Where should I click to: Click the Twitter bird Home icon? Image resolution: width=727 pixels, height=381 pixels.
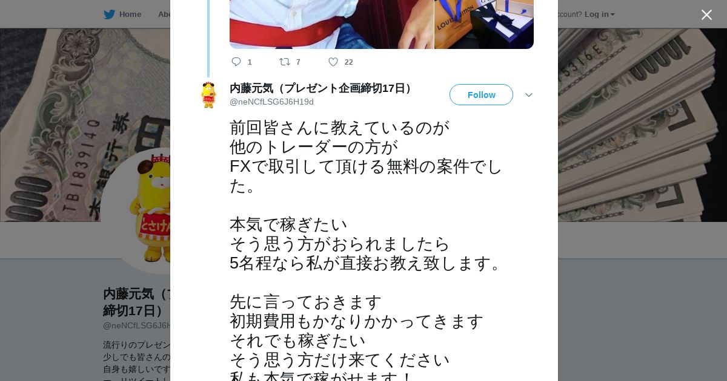click(x=109, y=14)
